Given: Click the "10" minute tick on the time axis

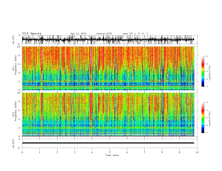Looking at the screenshot, I should (197, 152).
